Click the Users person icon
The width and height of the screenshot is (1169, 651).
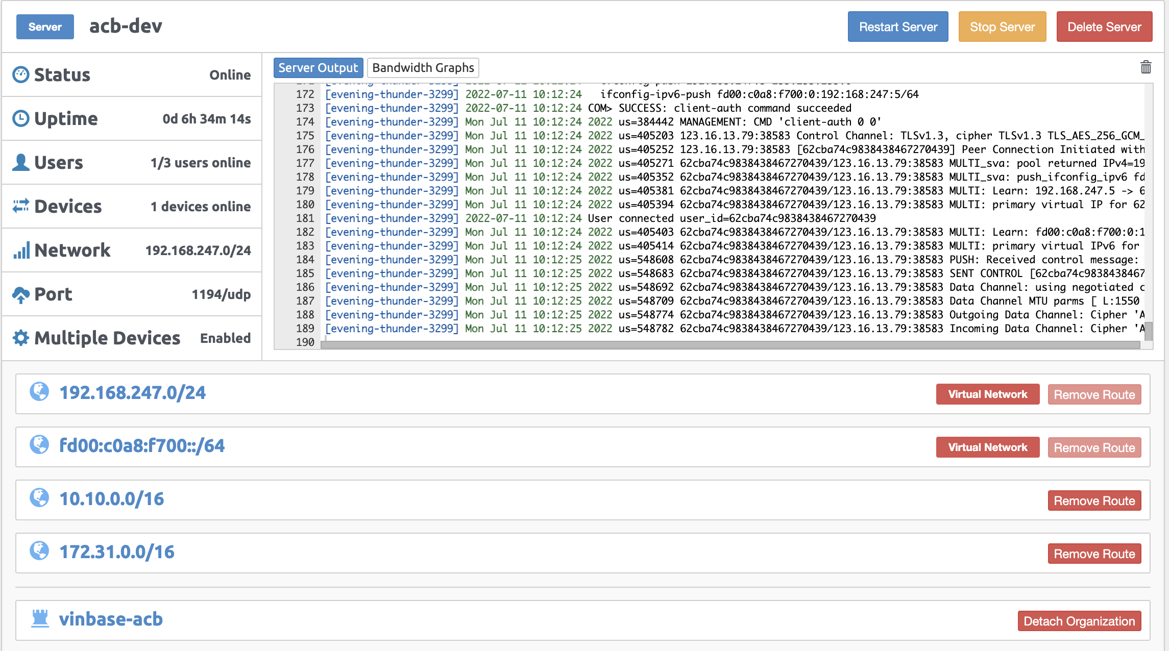coord(21,162)
